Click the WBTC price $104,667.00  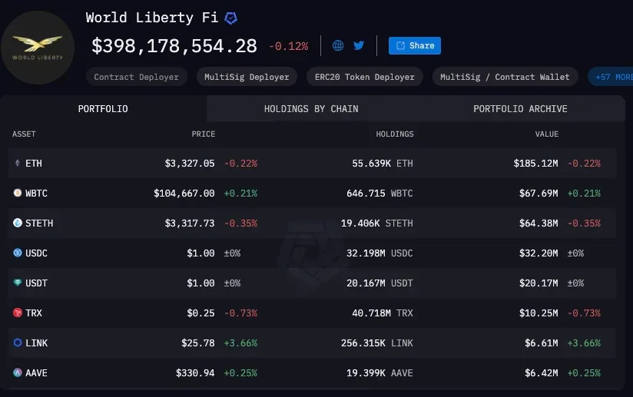[x=184, y=194]
